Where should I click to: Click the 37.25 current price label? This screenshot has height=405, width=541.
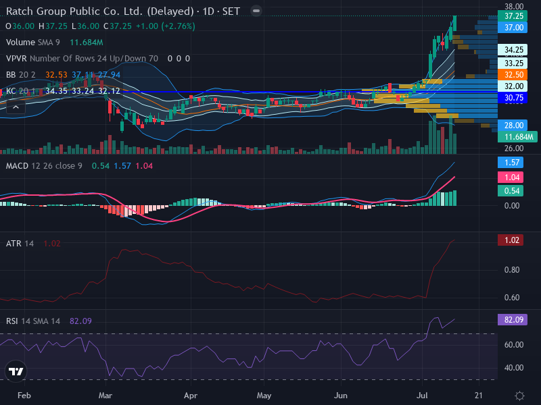[x=513, y=16]
